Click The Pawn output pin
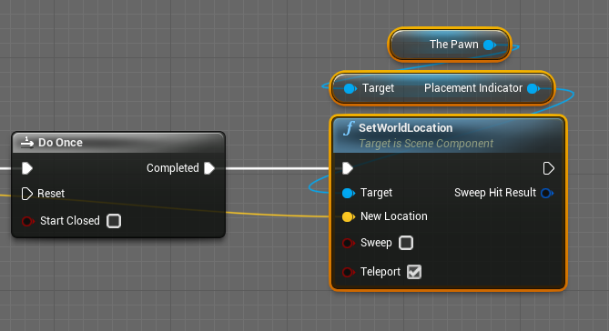The height and width of the screenshot is (331, 609). pos(490,45)
